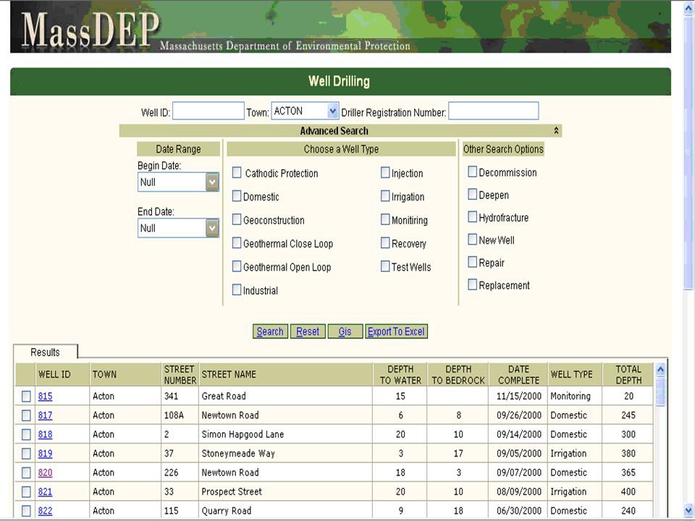Click the Quarry Road cell
The image size is (695, 521).
click(286, 510)
